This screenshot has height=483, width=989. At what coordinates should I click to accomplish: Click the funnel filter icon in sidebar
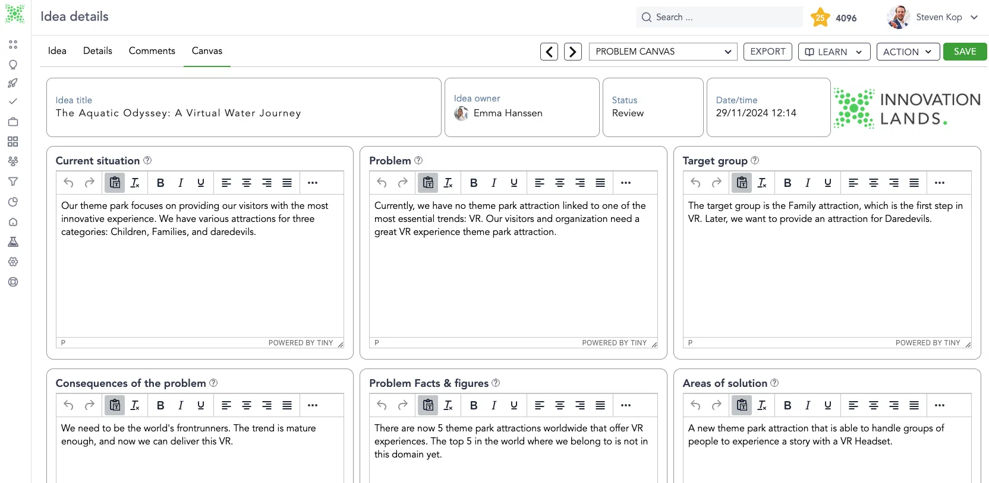13,182
